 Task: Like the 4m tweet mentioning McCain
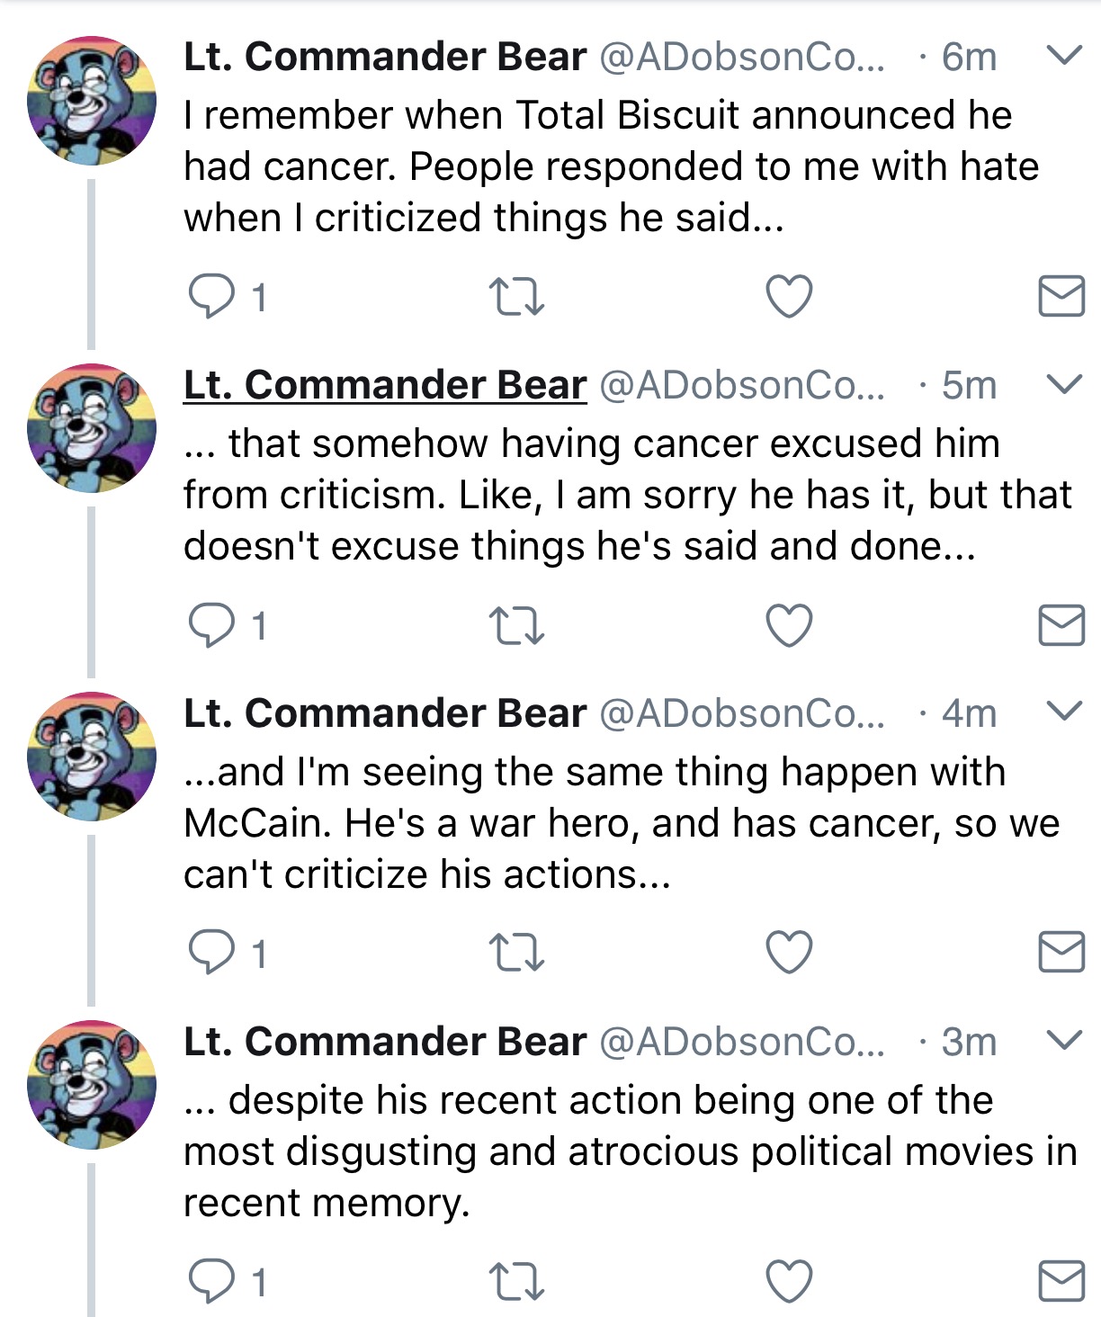click(x=789, y=952)
